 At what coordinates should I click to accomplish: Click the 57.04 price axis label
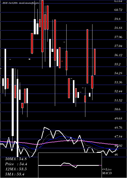(x=118, y=46)
